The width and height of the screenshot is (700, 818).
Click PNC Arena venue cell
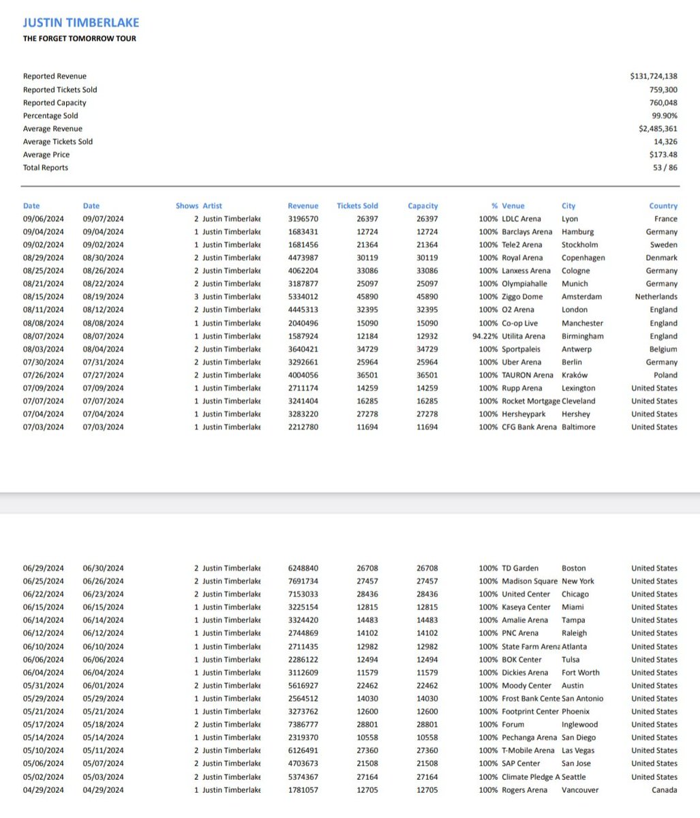(x=520, y=633)
